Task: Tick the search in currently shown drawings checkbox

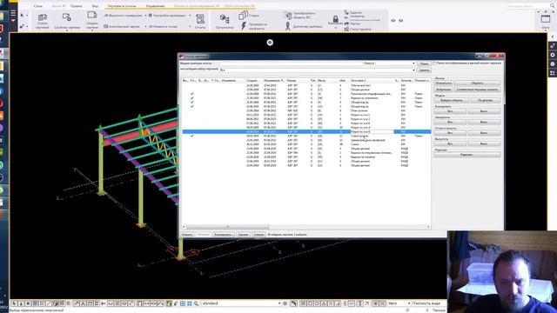Action: pyautogui.click(x=434, y=63)
